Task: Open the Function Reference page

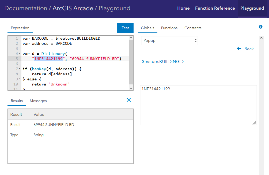Action: pyautogui.click(x=215, y=8)
